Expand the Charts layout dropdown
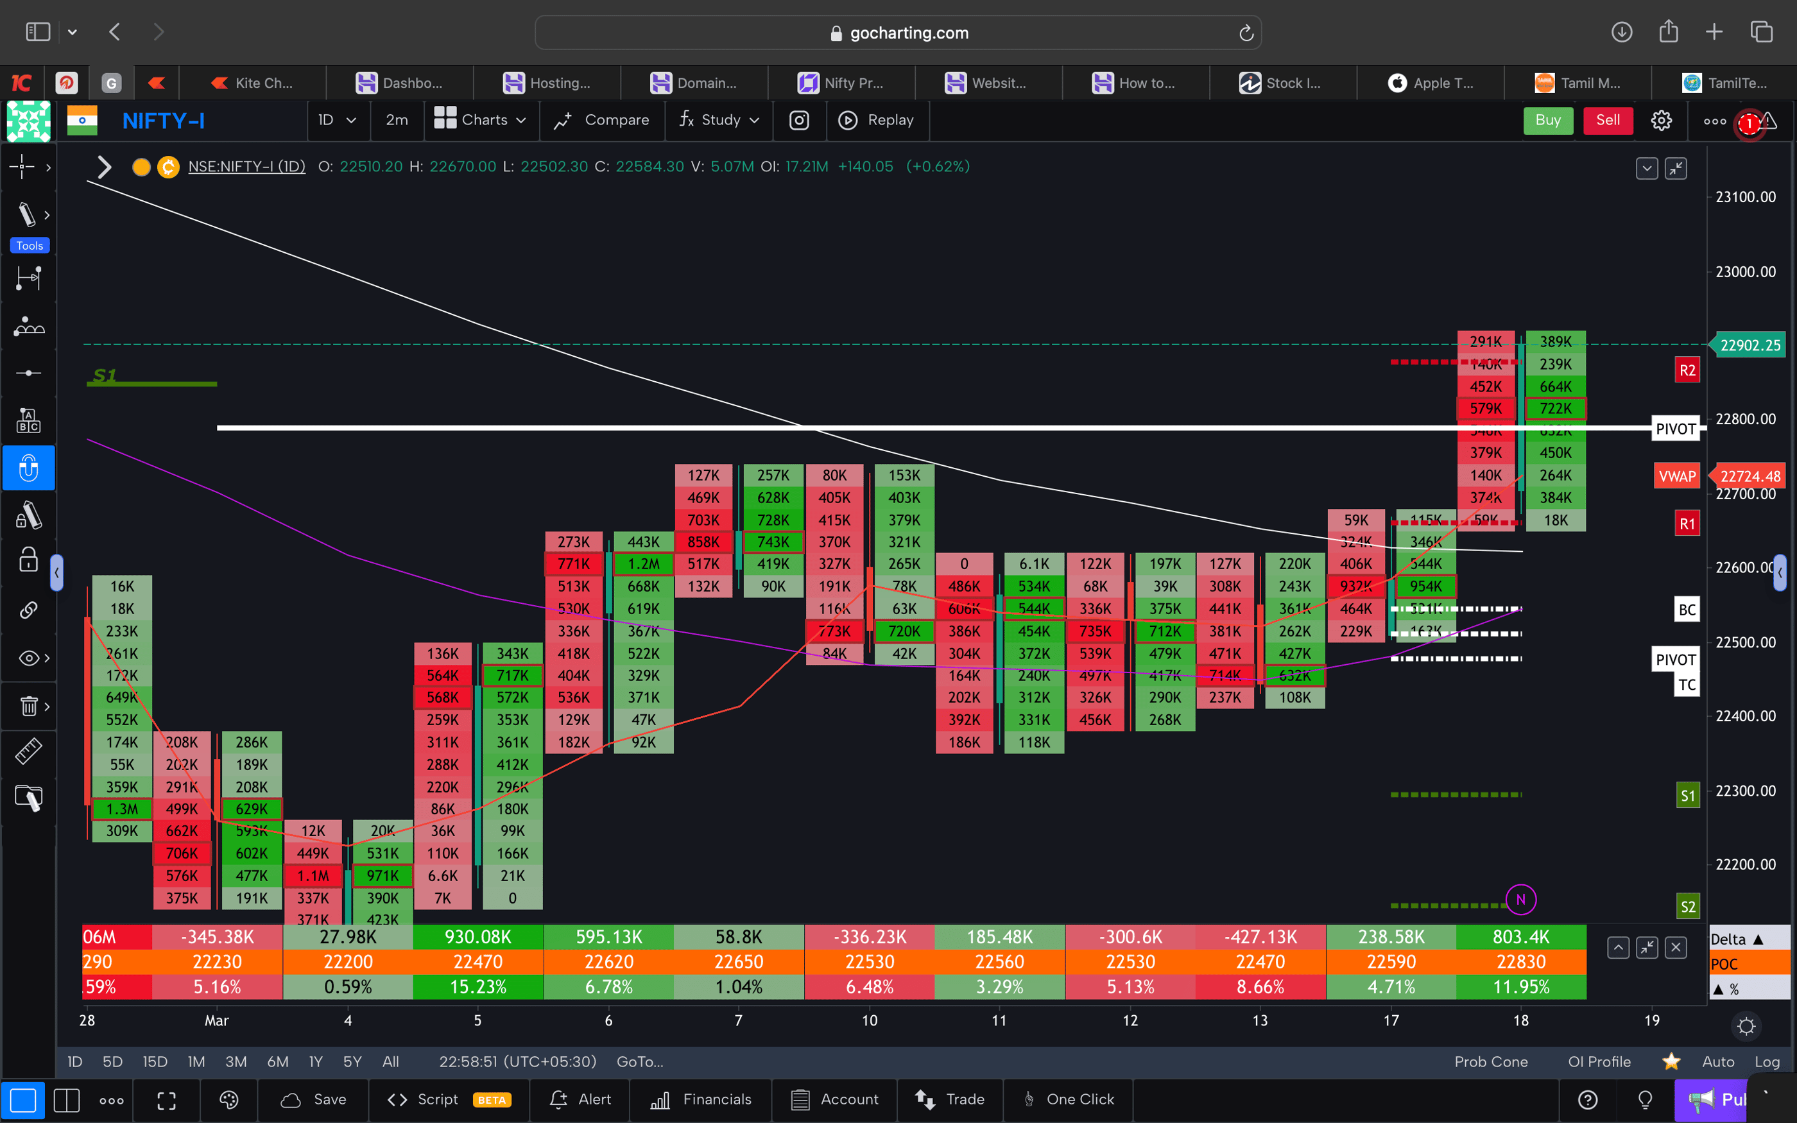The image size is (1797, 1123). click(x=481, y=121)
